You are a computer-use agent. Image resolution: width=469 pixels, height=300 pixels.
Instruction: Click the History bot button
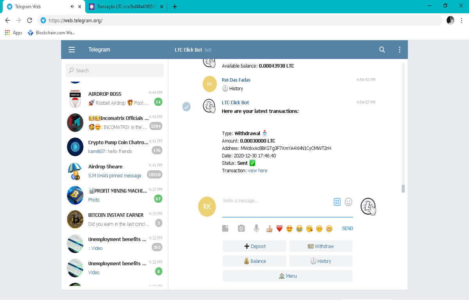pos(321,261)
